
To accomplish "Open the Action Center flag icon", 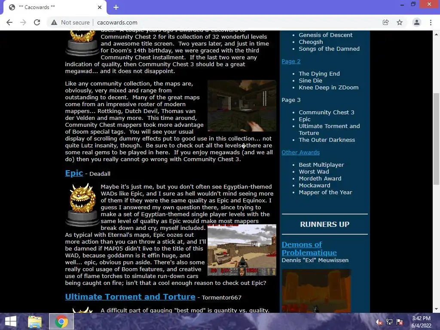I will click(x=400, y=322).
